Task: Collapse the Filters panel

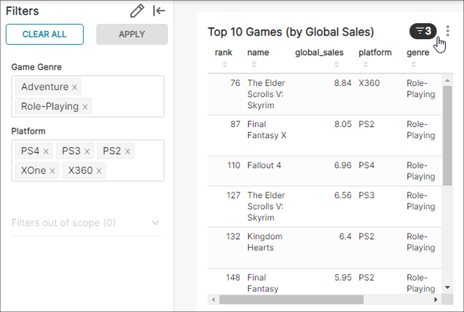Action: [159, 11]
